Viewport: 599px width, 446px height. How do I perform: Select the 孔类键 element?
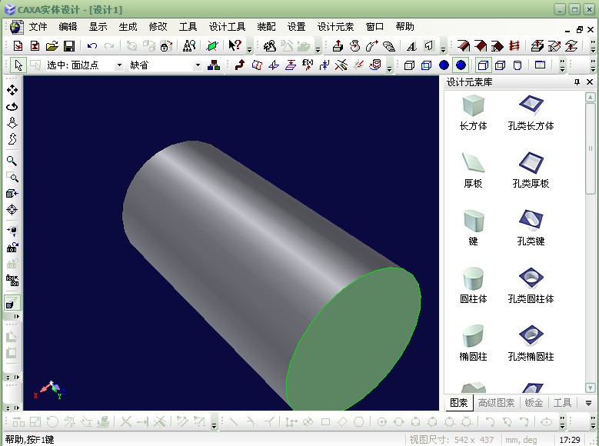(x=531, y=228)
